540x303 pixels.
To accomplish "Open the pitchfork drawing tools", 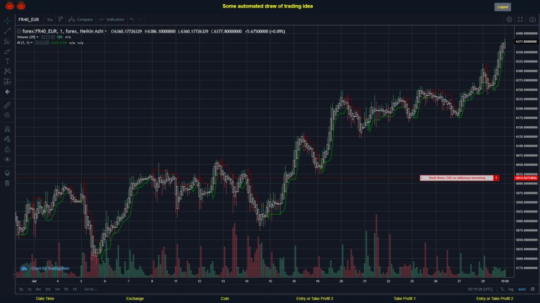I will pyautogui.click(x=7, y=41).
